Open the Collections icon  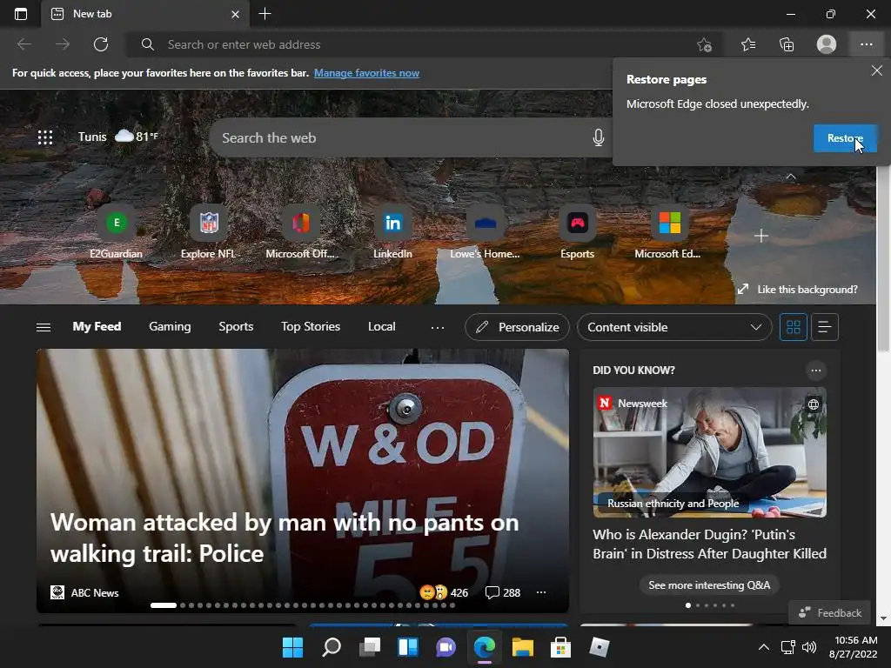(x=787, y=44)
